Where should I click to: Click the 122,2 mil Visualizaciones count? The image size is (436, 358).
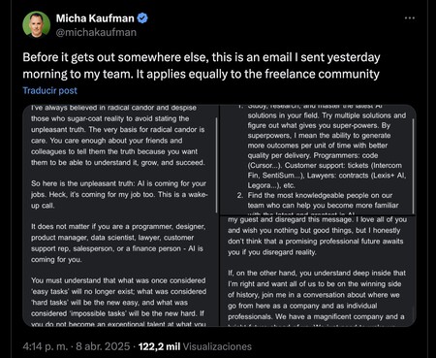coord(195,346)
